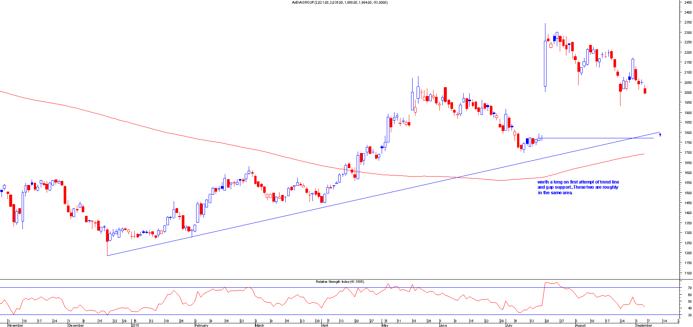Click the 1200 price axis label
693x327 pixels.
click(x=687, y=253)
